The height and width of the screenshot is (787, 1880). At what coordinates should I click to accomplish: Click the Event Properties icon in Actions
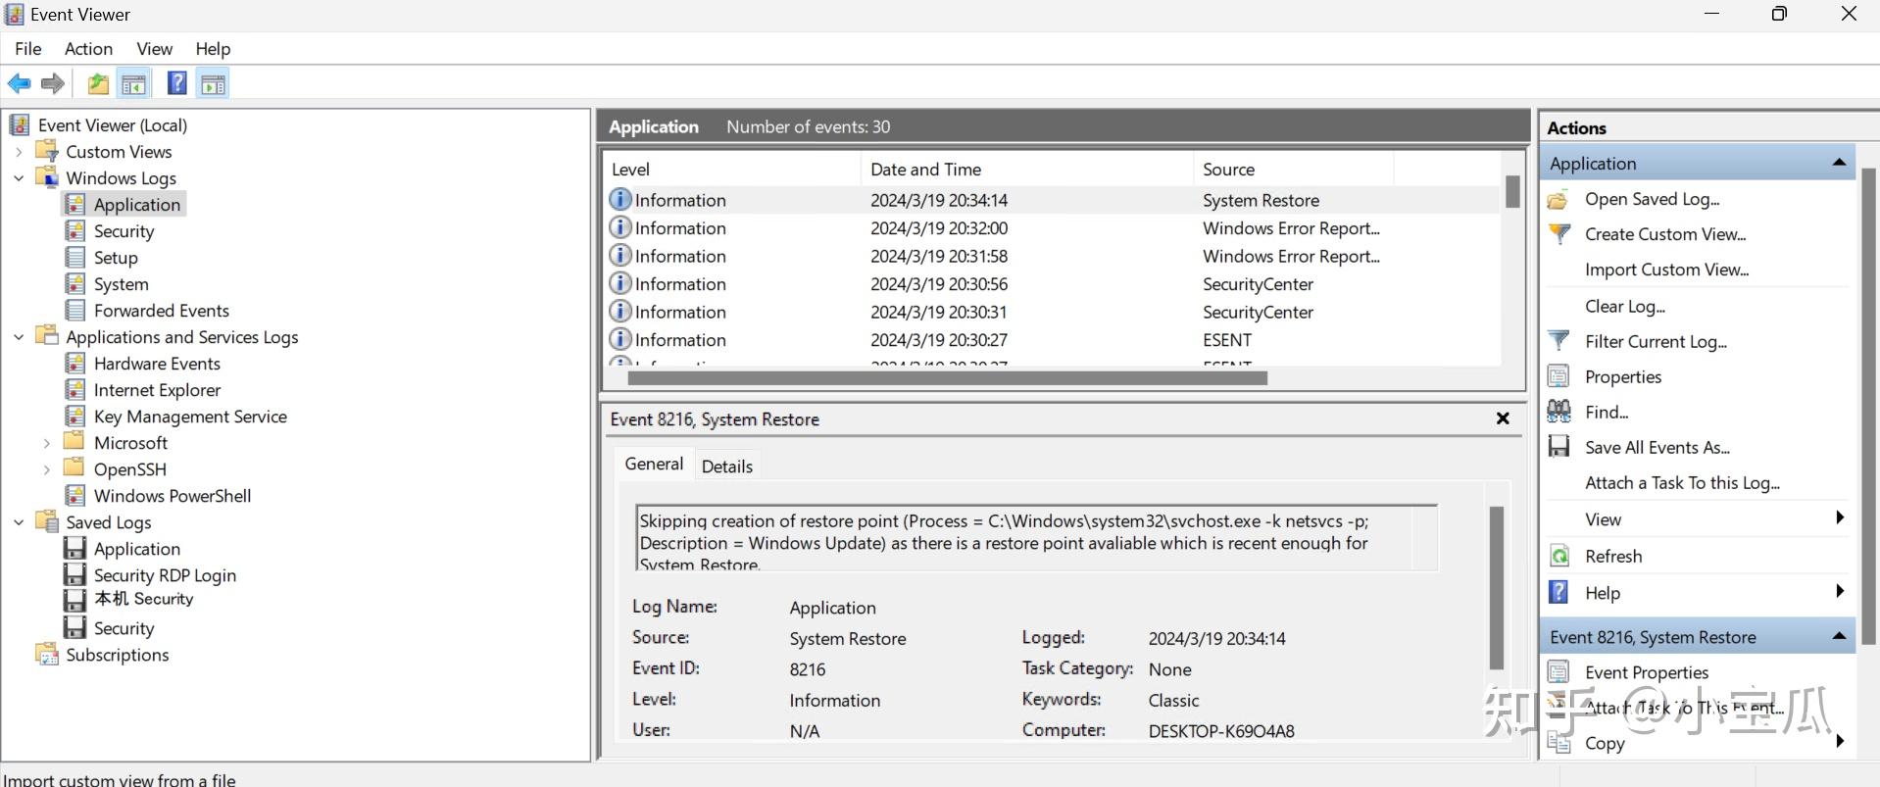[1558, 671]
